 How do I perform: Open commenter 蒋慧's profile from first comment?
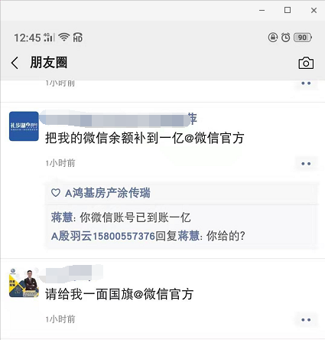coord(62,217)
